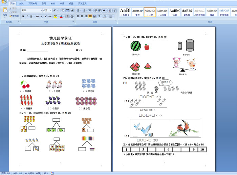Image resolution: width=237 pixels, height=175 pixels.
Task: Click the Multilevel List icon
Action: tap(90, 11)
